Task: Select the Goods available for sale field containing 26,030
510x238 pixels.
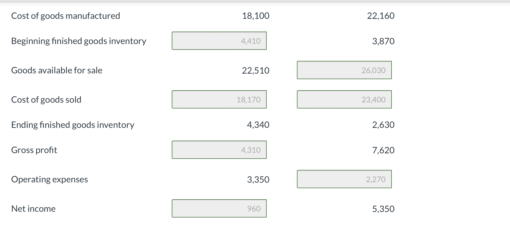Action: pos(344,70)
